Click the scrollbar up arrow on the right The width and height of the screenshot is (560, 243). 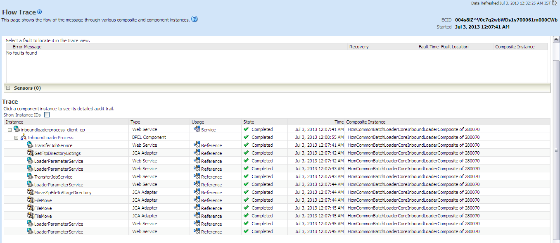point(556,39)
